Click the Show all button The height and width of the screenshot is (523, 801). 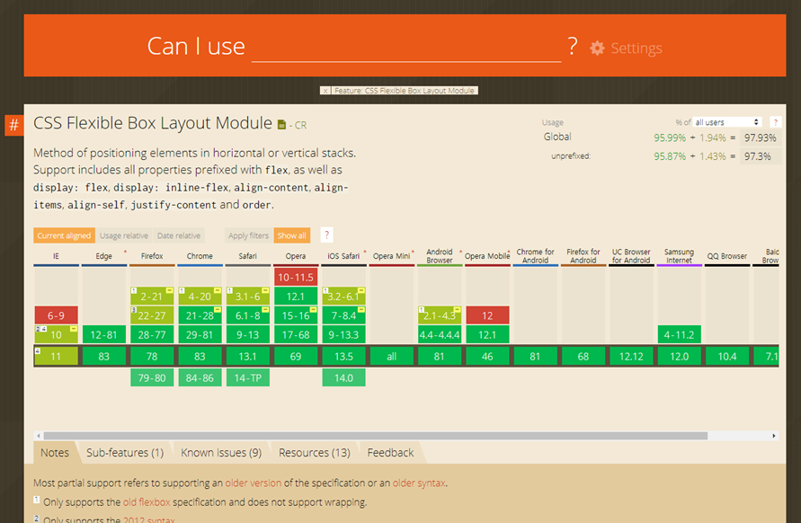click(291, 235)
